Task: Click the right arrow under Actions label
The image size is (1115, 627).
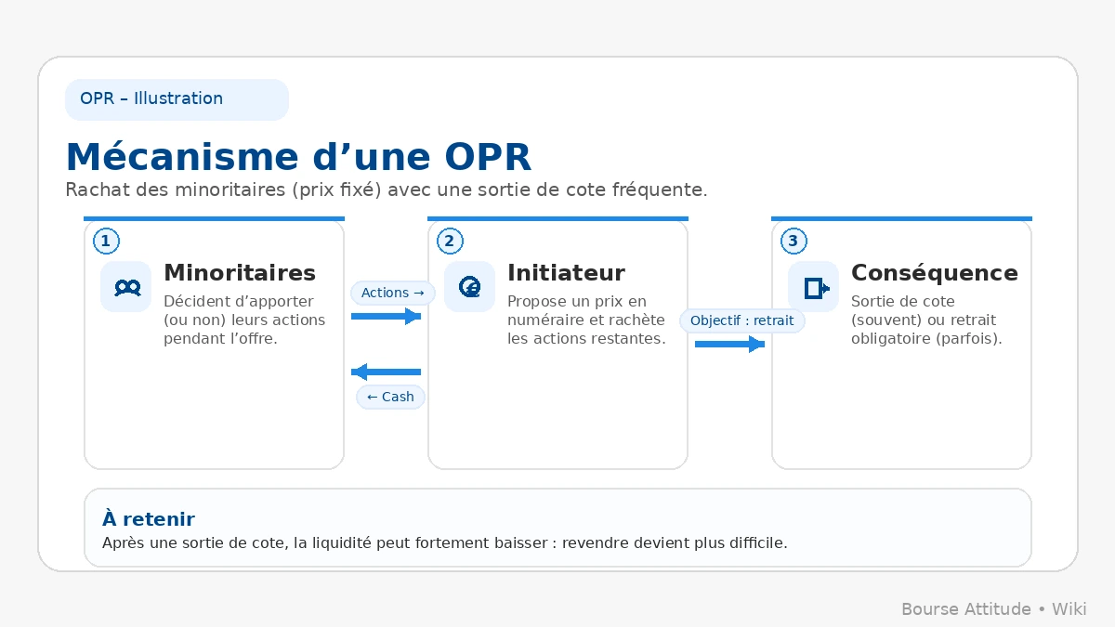Action: point(386,317)
